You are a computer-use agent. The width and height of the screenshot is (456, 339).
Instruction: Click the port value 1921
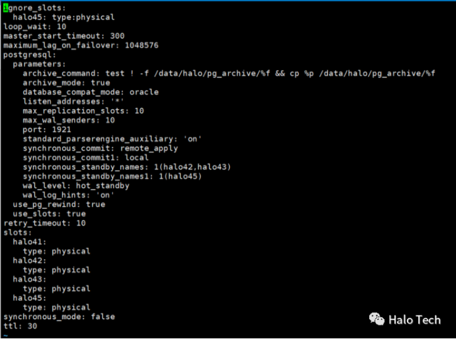coord(61,130)
